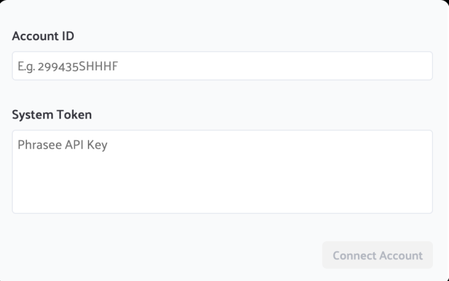Place cursor in the Account ID box

point(222,66)
